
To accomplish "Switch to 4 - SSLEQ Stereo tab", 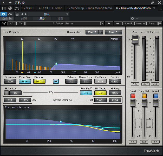I will pos(50,8).
